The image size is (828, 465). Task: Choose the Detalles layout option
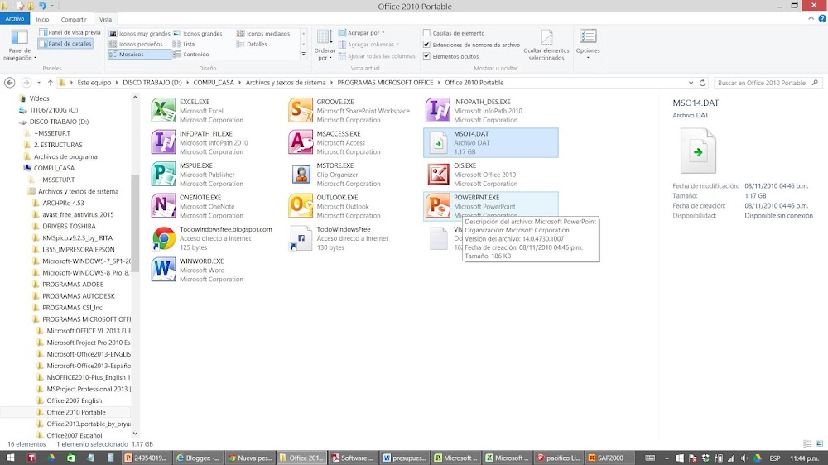pyautogui.click(x=252, y=45)
